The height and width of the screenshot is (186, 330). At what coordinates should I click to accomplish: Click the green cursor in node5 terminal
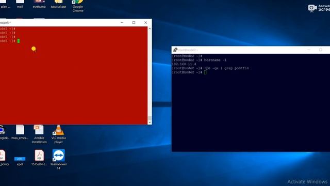(19, 41)
